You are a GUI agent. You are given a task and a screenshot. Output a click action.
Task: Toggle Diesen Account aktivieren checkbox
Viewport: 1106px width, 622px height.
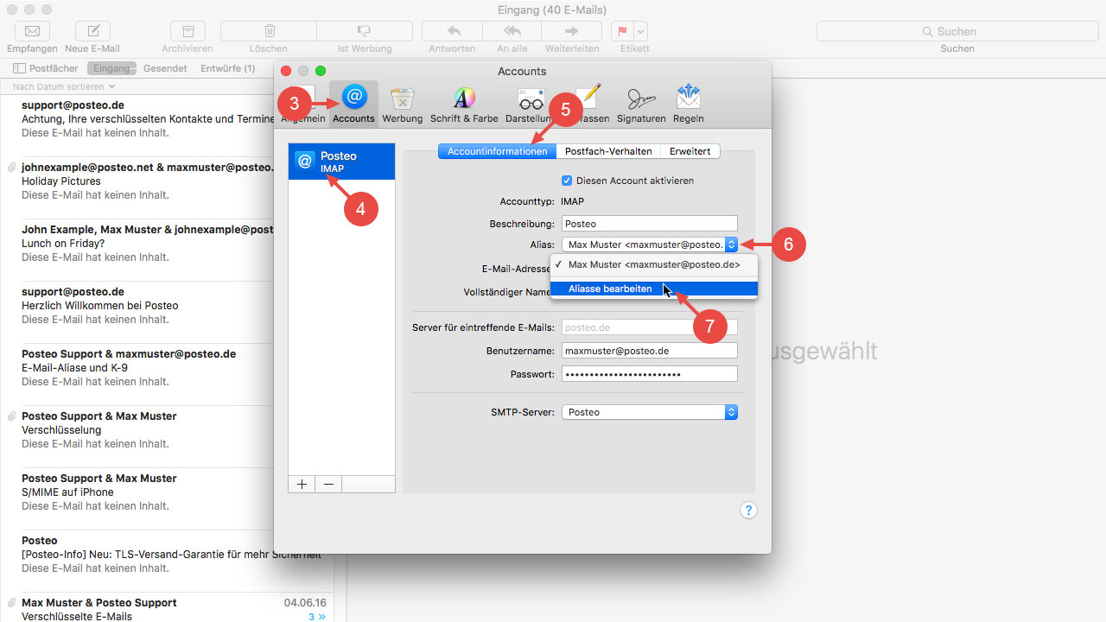[567, 181]
